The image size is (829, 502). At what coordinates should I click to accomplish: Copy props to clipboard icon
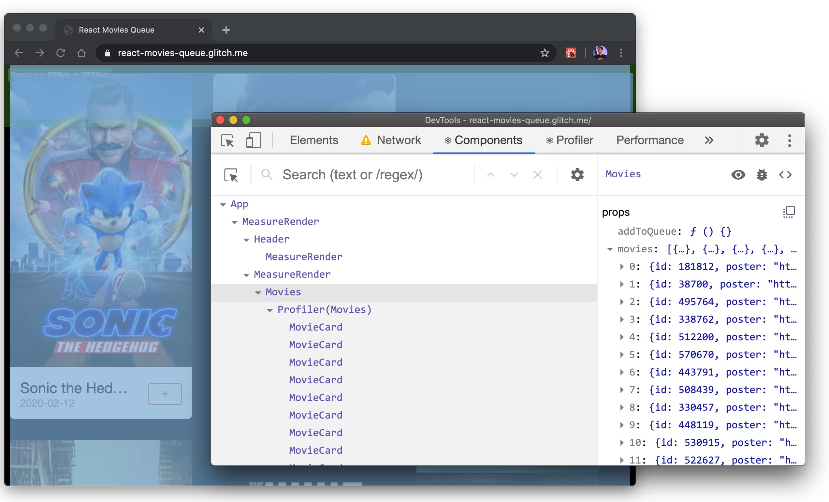(789, 212)
